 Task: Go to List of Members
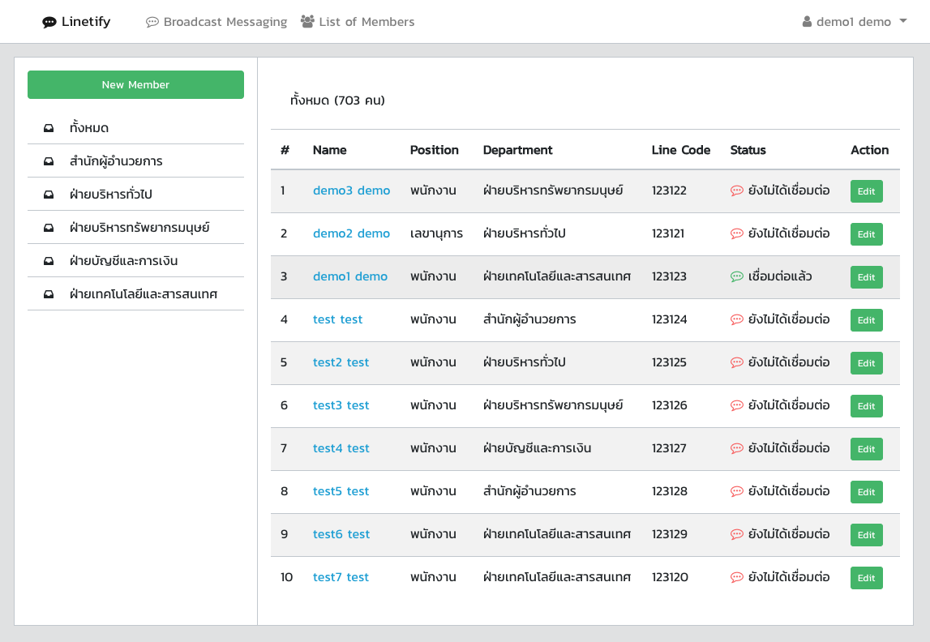click(x=357, y=22)
